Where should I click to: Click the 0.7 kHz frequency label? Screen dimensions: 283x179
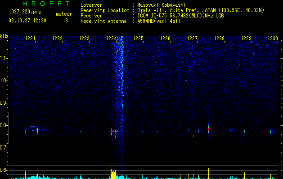(x=4, y=148)
